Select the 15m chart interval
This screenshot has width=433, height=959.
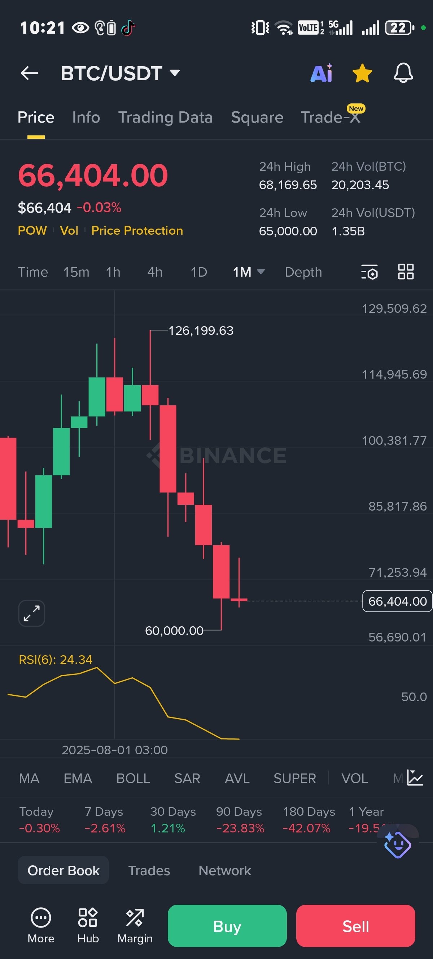(x=76, y=272)
